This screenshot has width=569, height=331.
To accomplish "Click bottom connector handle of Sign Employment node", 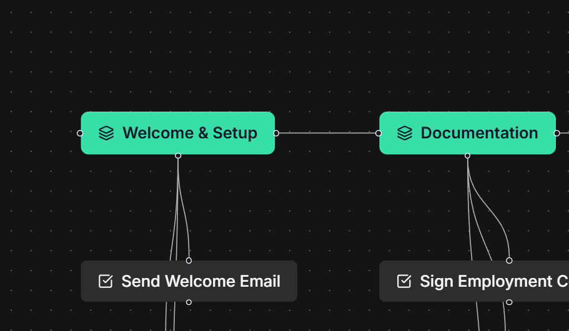I will coord(509,302).
